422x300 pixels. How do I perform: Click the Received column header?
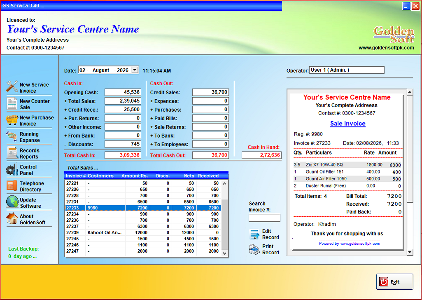click(x=208, y=176)
